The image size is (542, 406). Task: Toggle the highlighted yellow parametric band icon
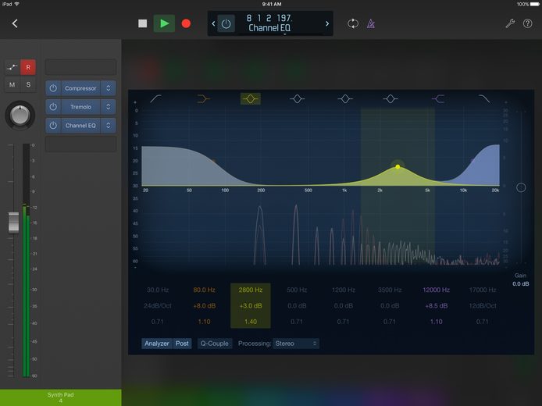coord(250,99)
